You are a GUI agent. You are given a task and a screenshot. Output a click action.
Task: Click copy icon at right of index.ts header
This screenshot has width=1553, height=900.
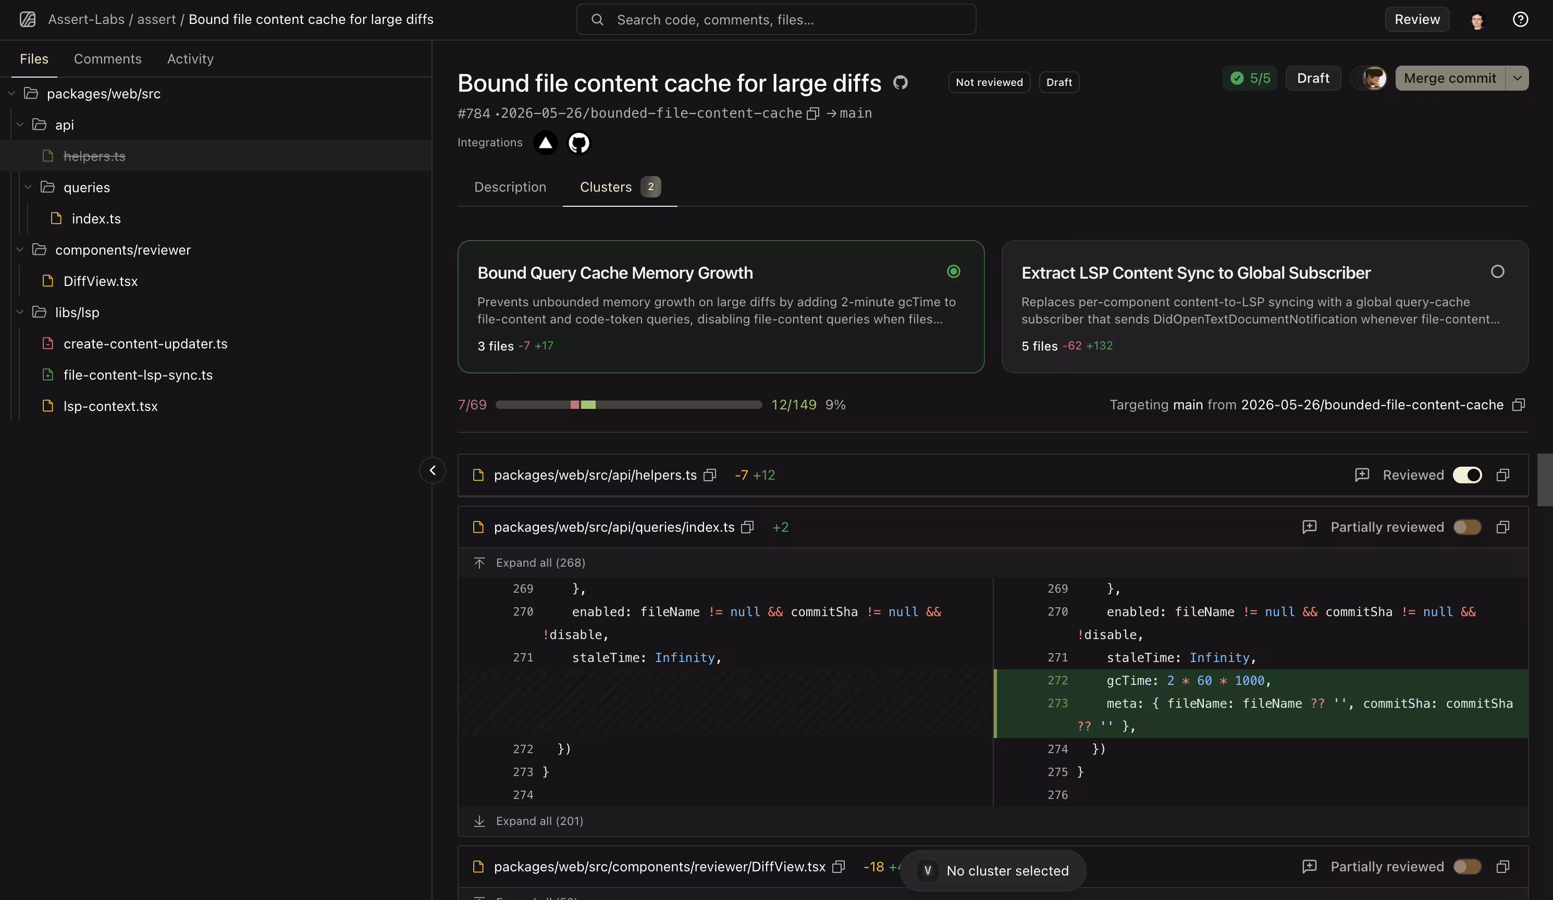[1503, 527]
